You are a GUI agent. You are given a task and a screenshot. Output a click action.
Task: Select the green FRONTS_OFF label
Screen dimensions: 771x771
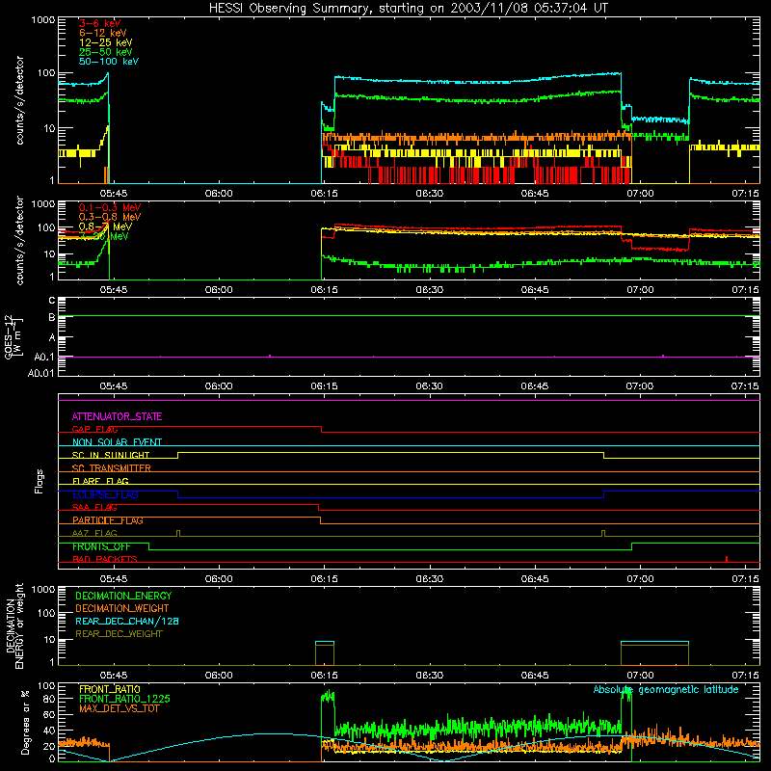101,546
